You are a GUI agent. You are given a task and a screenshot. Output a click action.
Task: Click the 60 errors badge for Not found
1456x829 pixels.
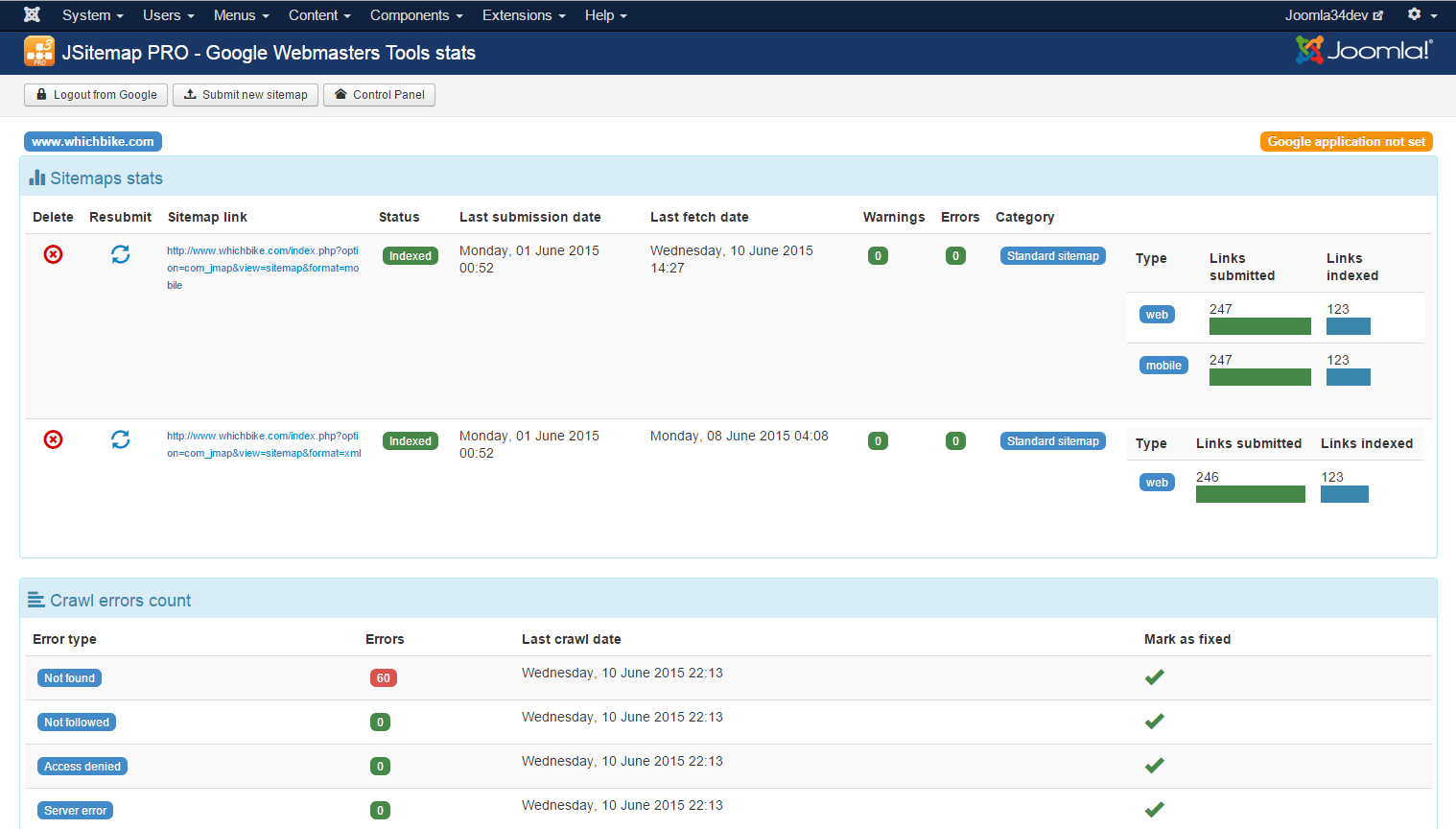click(384, 678)
